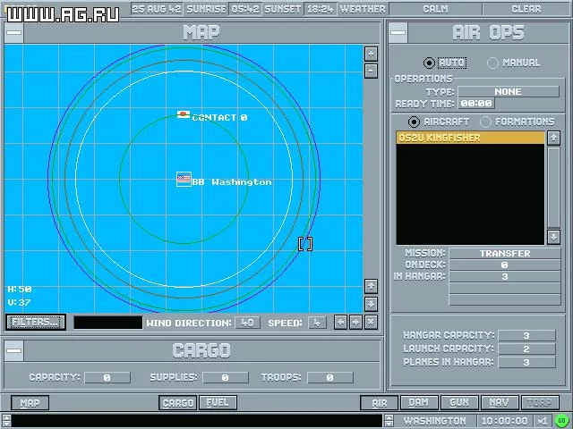The height and width of the screenshot is (429, 573).
Task: Click the sunrise time 05:42
Action: pos(244,9)
